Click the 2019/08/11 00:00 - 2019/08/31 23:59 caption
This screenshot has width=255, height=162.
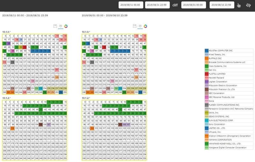(x=25, y=15)
